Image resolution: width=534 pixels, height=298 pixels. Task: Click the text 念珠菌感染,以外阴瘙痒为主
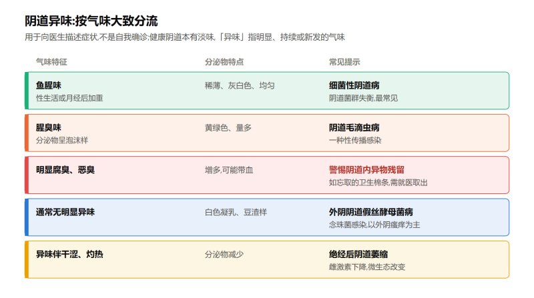(x=374, y=225)
